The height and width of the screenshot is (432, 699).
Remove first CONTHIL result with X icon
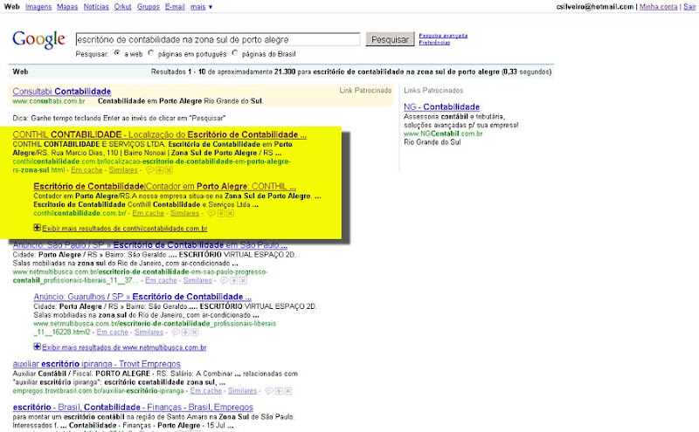coord(169,170)
